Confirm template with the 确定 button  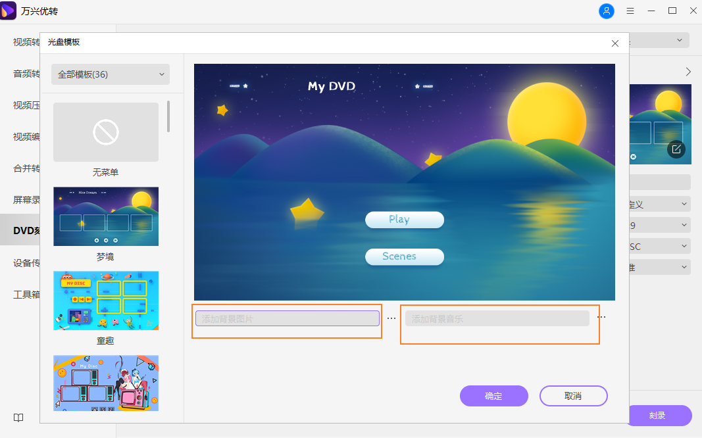pos(493,396)
